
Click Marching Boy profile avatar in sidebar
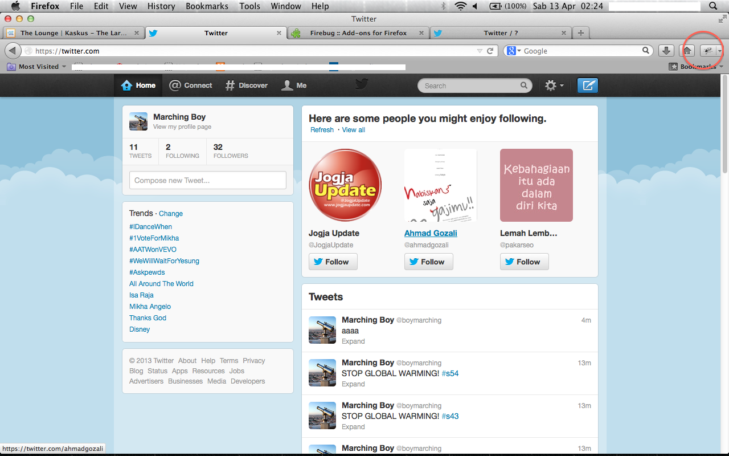click(138, 121)
